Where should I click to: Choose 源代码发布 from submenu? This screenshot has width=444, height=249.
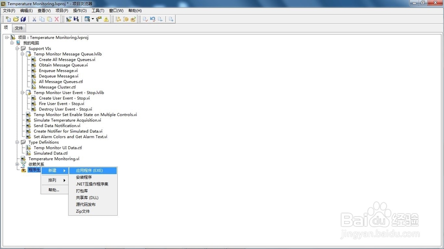tap(93, 204)
